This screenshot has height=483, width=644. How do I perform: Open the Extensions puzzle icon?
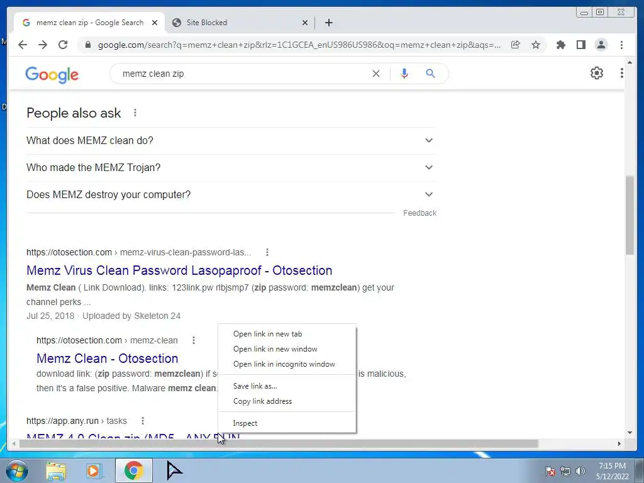[x=560, y=45]
